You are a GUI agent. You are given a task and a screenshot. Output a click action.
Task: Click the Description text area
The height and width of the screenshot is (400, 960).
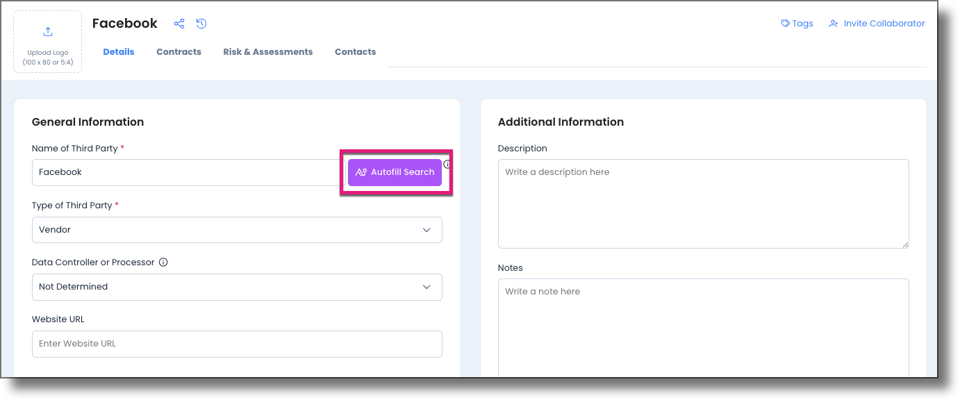click(703, 201)
